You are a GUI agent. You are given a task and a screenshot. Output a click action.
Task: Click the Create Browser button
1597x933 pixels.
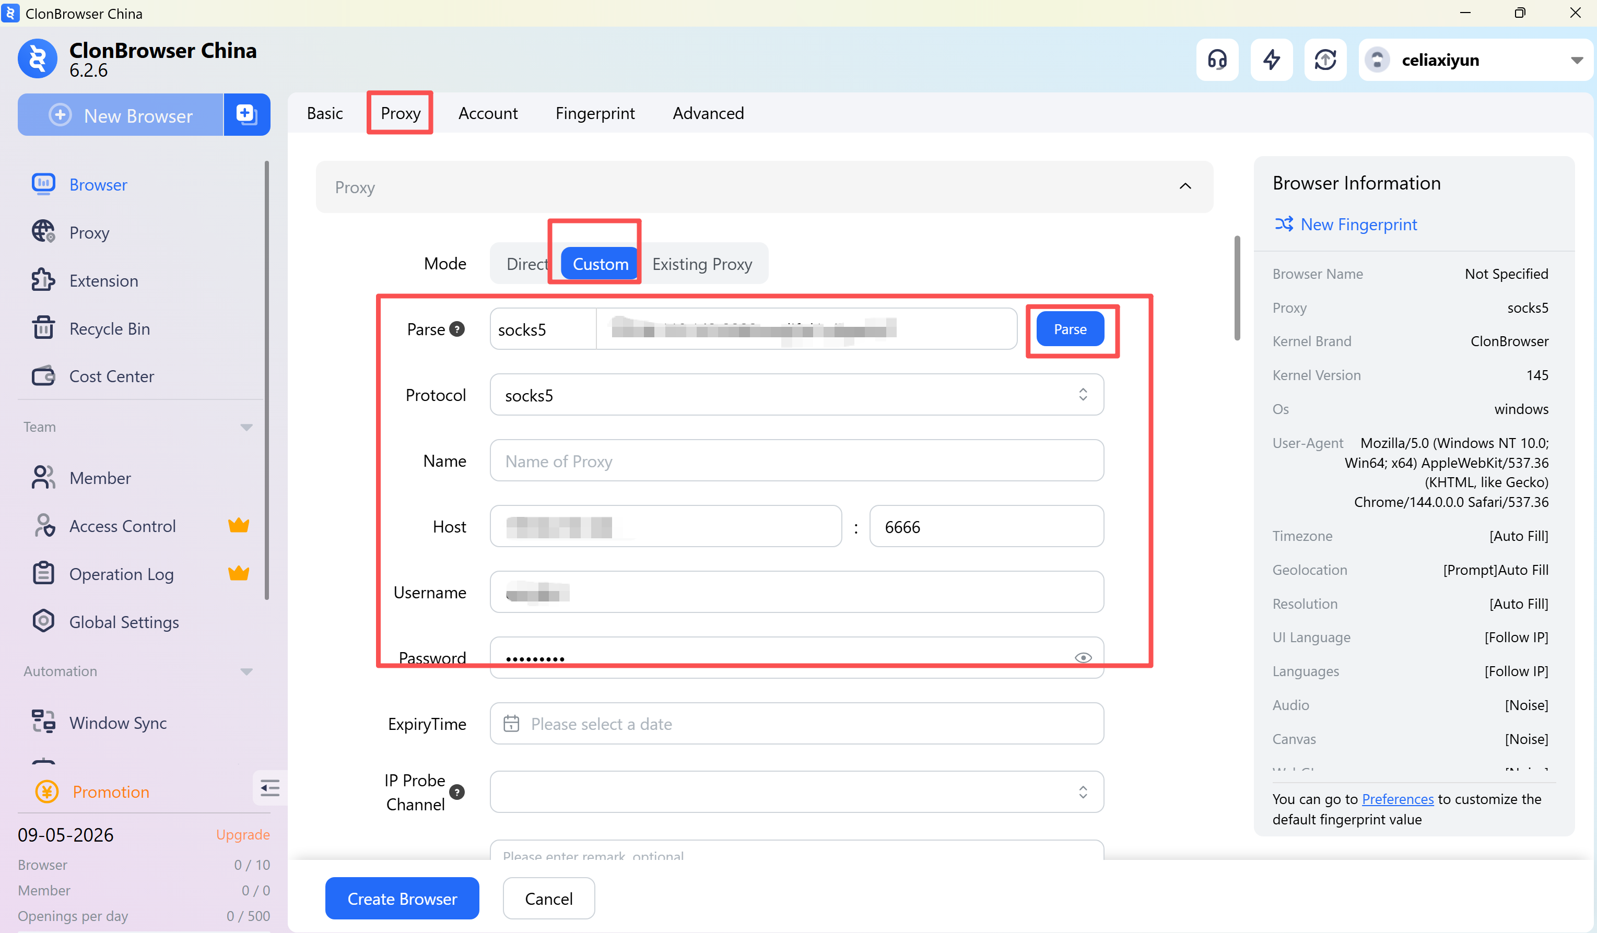click(x=402, y=898)
